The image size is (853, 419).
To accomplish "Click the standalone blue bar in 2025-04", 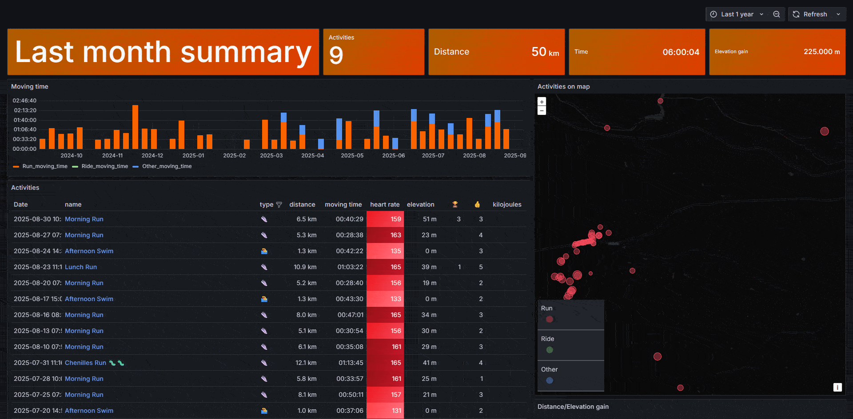I will click(x=321, y=144).
